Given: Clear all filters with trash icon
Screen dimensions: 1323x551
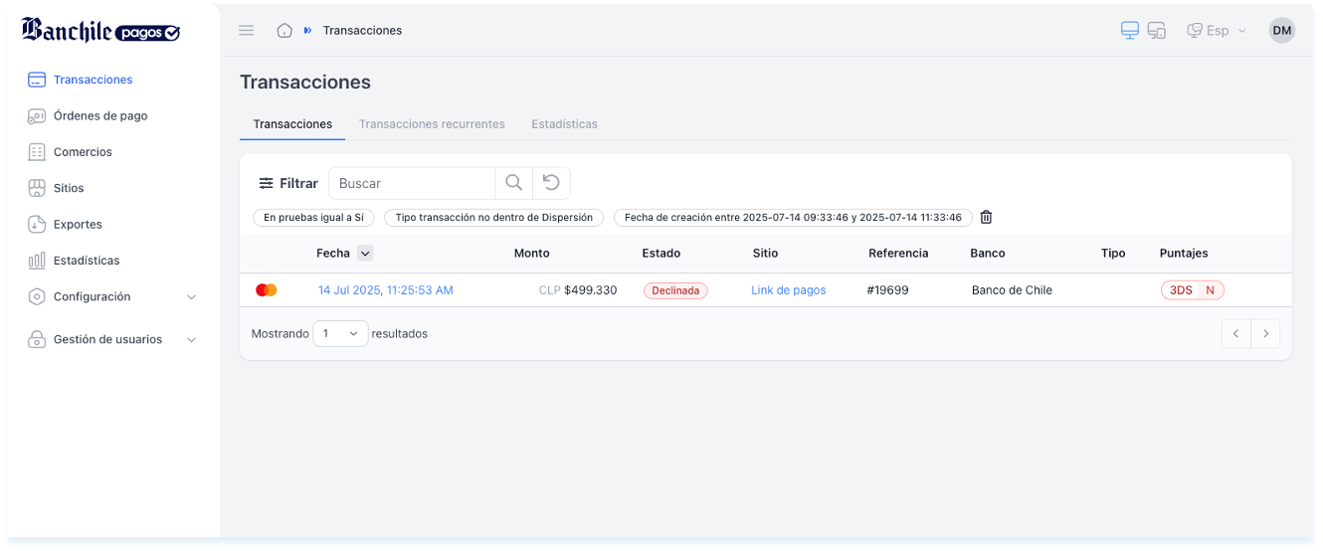Looking at the screenshot, I should [x=986, y=218].
